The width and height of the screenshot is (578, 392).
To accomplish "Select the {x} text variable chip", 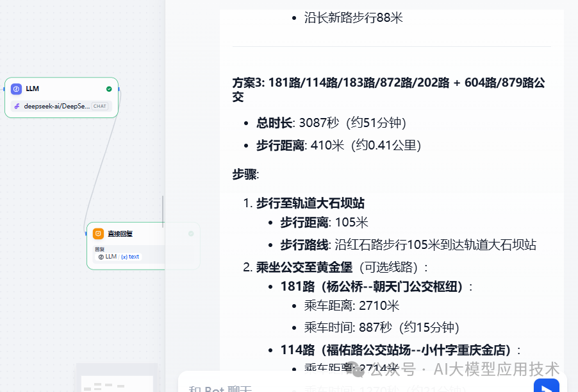I will coord(130,256).
